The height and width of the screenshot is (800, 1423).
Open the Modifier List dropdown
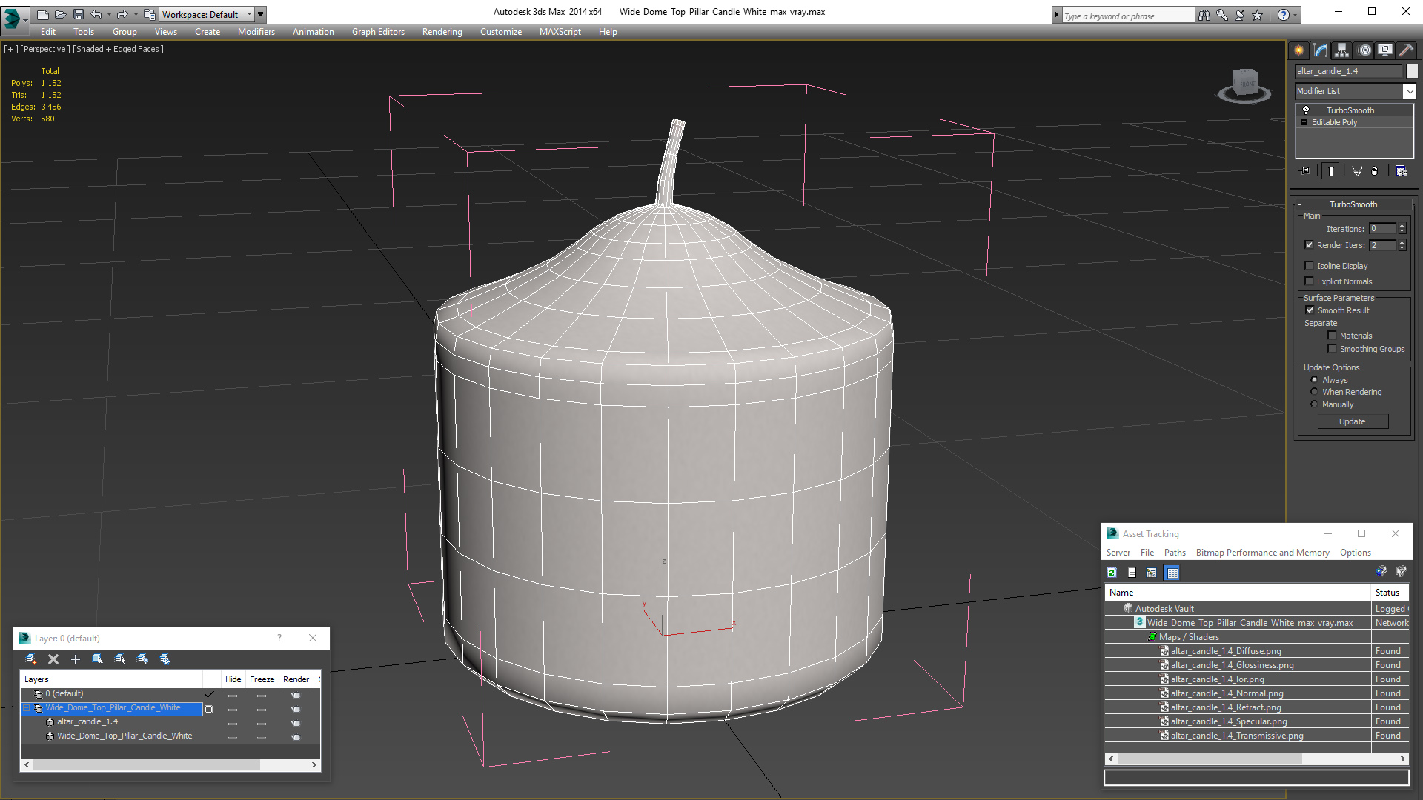1408,91
